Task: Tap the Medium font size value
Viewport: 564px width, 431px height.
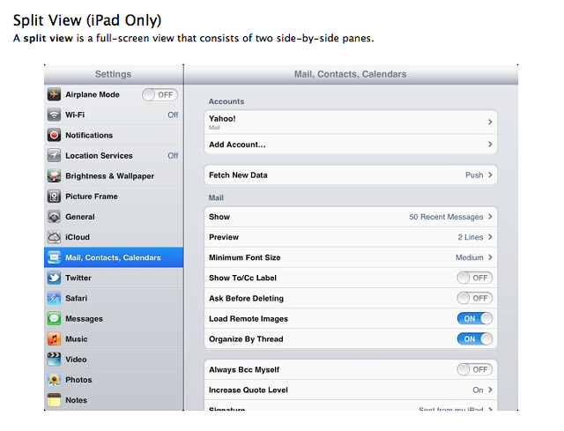Action: 470,257
